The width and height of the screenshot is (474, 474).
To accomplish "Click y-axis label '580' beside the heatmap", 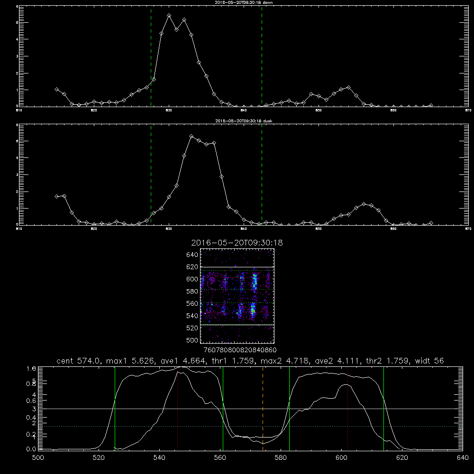I will click(192, 291).
